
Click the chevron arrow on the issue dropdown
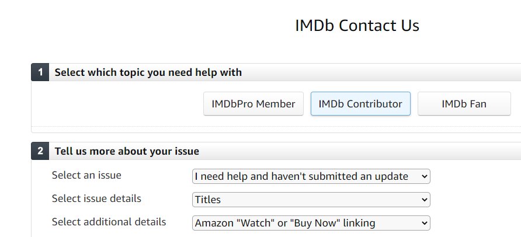coord(424,176)
